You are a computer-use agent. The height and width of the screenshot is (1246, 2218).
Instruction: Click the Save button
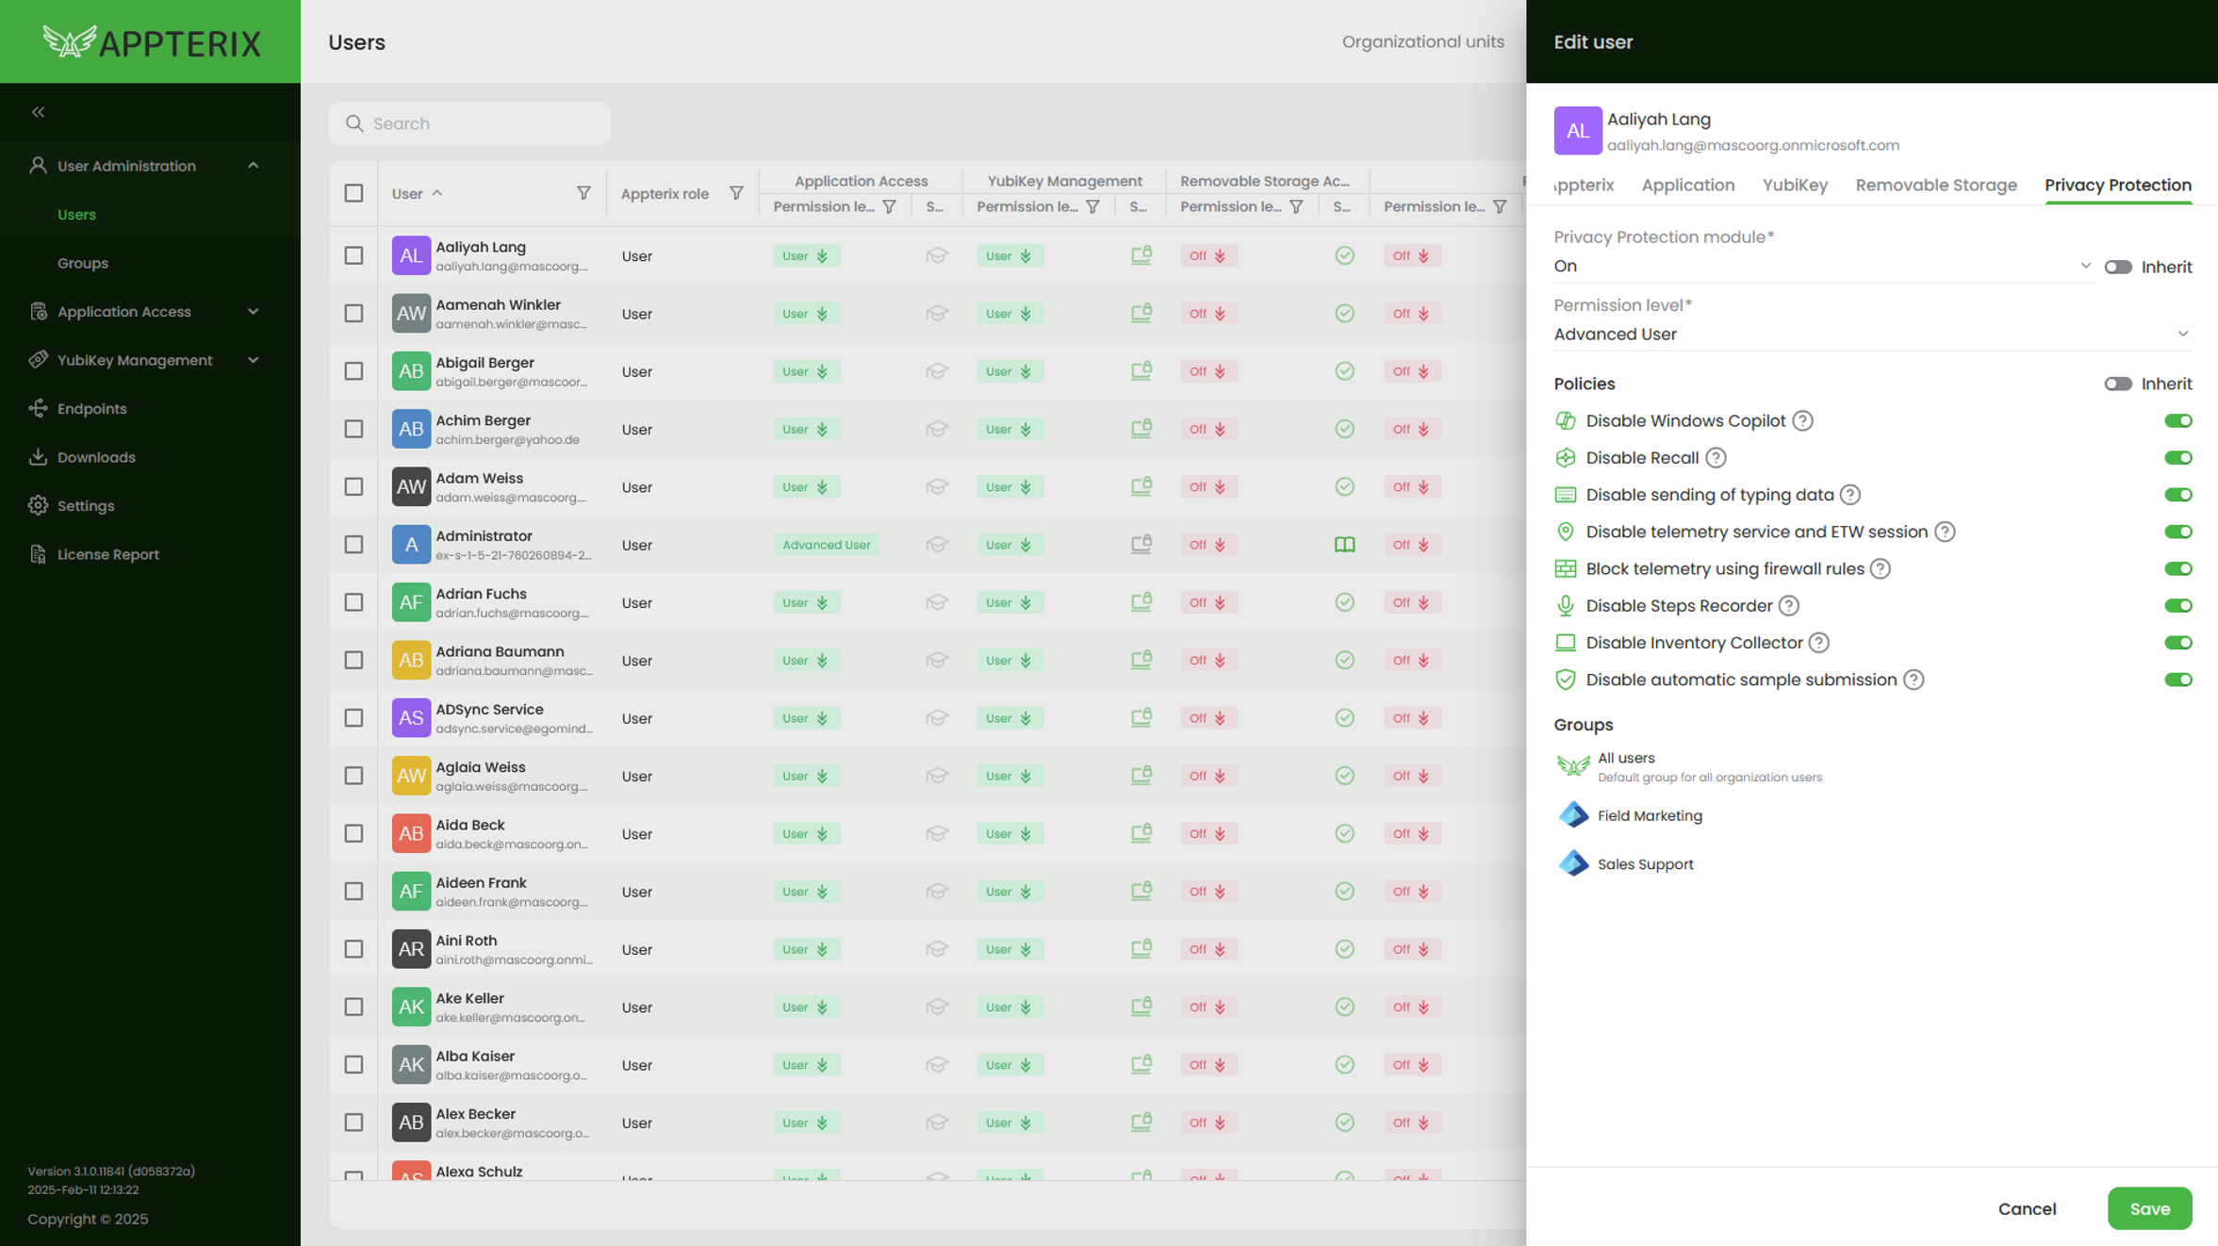[2149, 1208]
